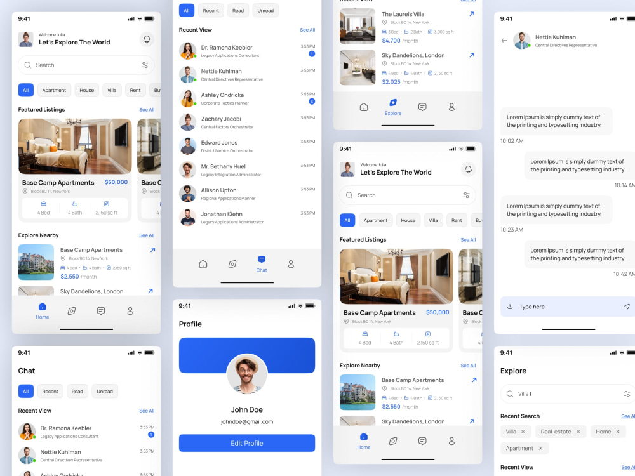Open Mr. Bethany Huel's chat
Screen dimensions: 635x476
click(x=247, y=170)
